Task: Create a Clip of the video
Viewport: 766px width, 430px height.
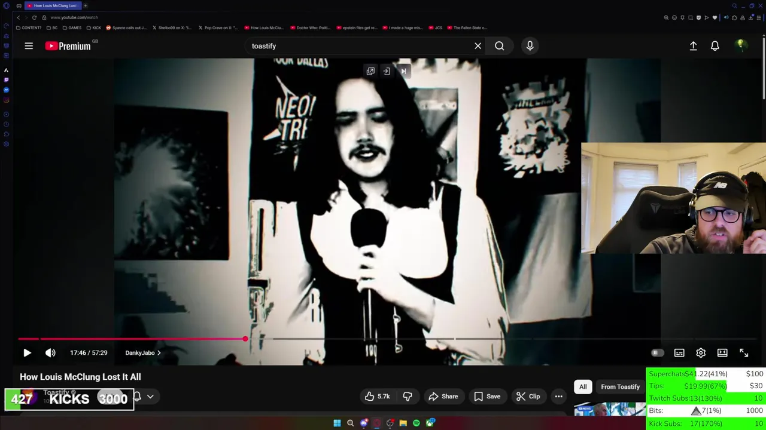Action: pos(528,397)
